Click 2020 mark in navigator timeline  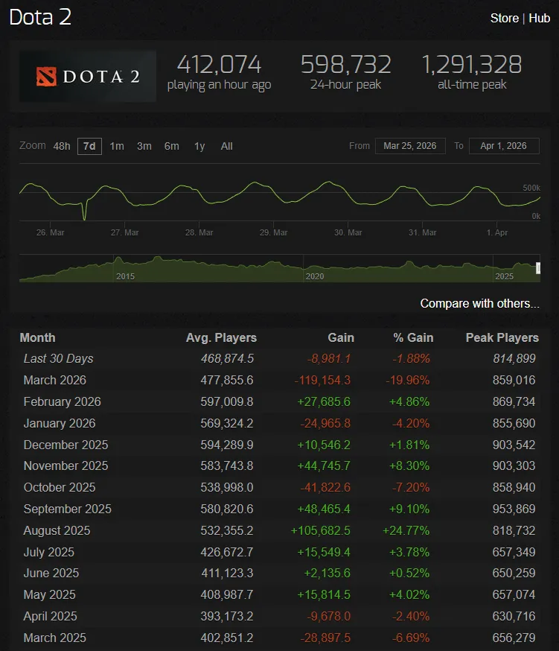point(315,276)
